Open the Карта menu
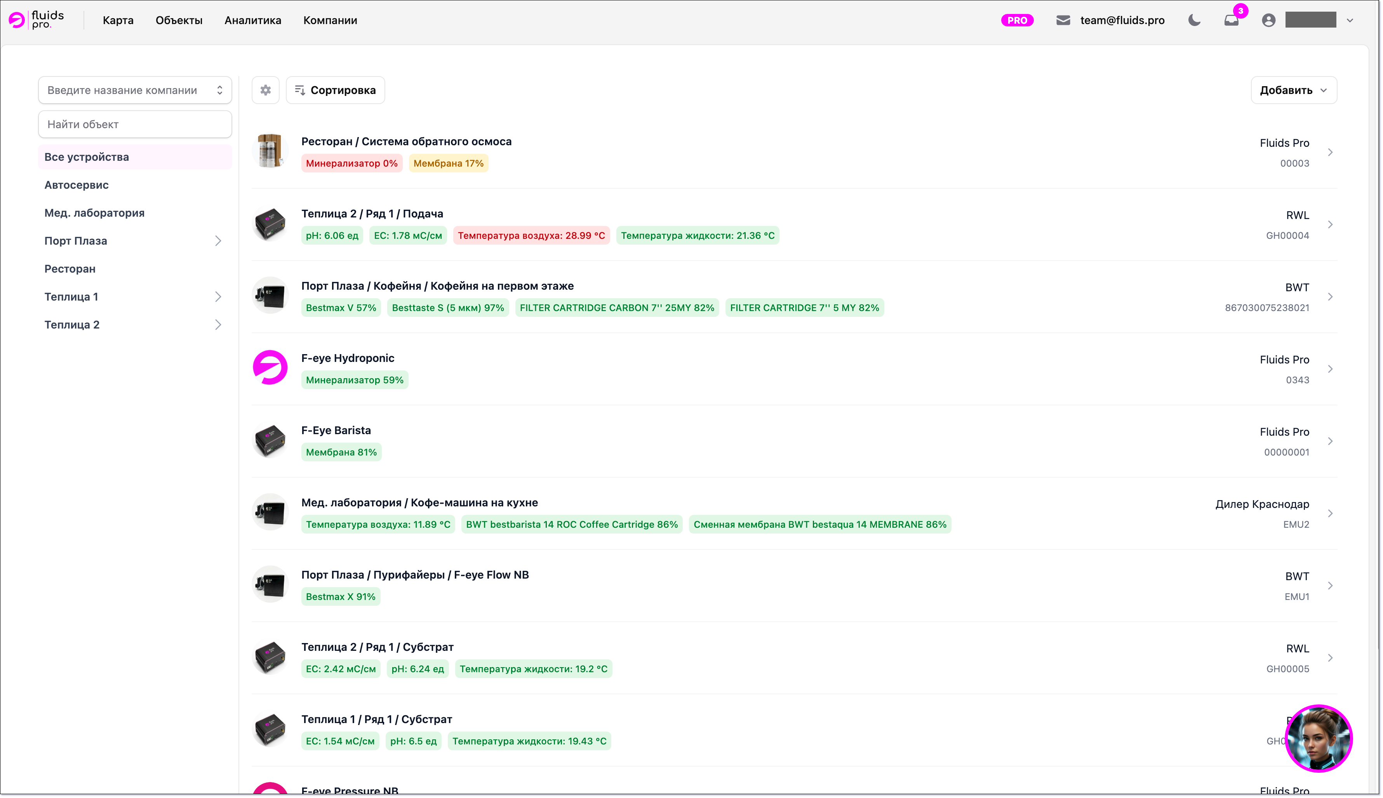This screenshot has width=1383, height=798. point(118,20)
